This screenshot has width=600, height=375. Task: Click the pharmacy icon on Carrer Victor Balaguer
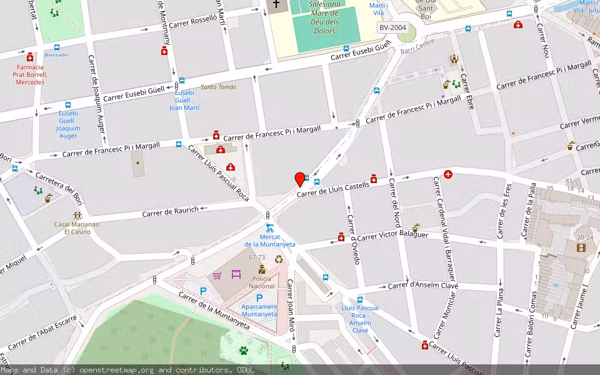click(341, 237)
